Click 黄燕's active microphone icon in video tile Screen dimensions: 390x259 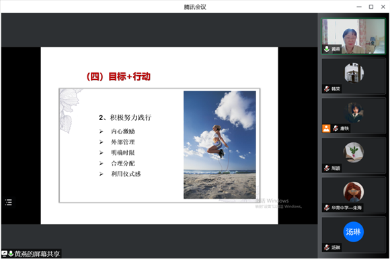(x=327, y=49)
